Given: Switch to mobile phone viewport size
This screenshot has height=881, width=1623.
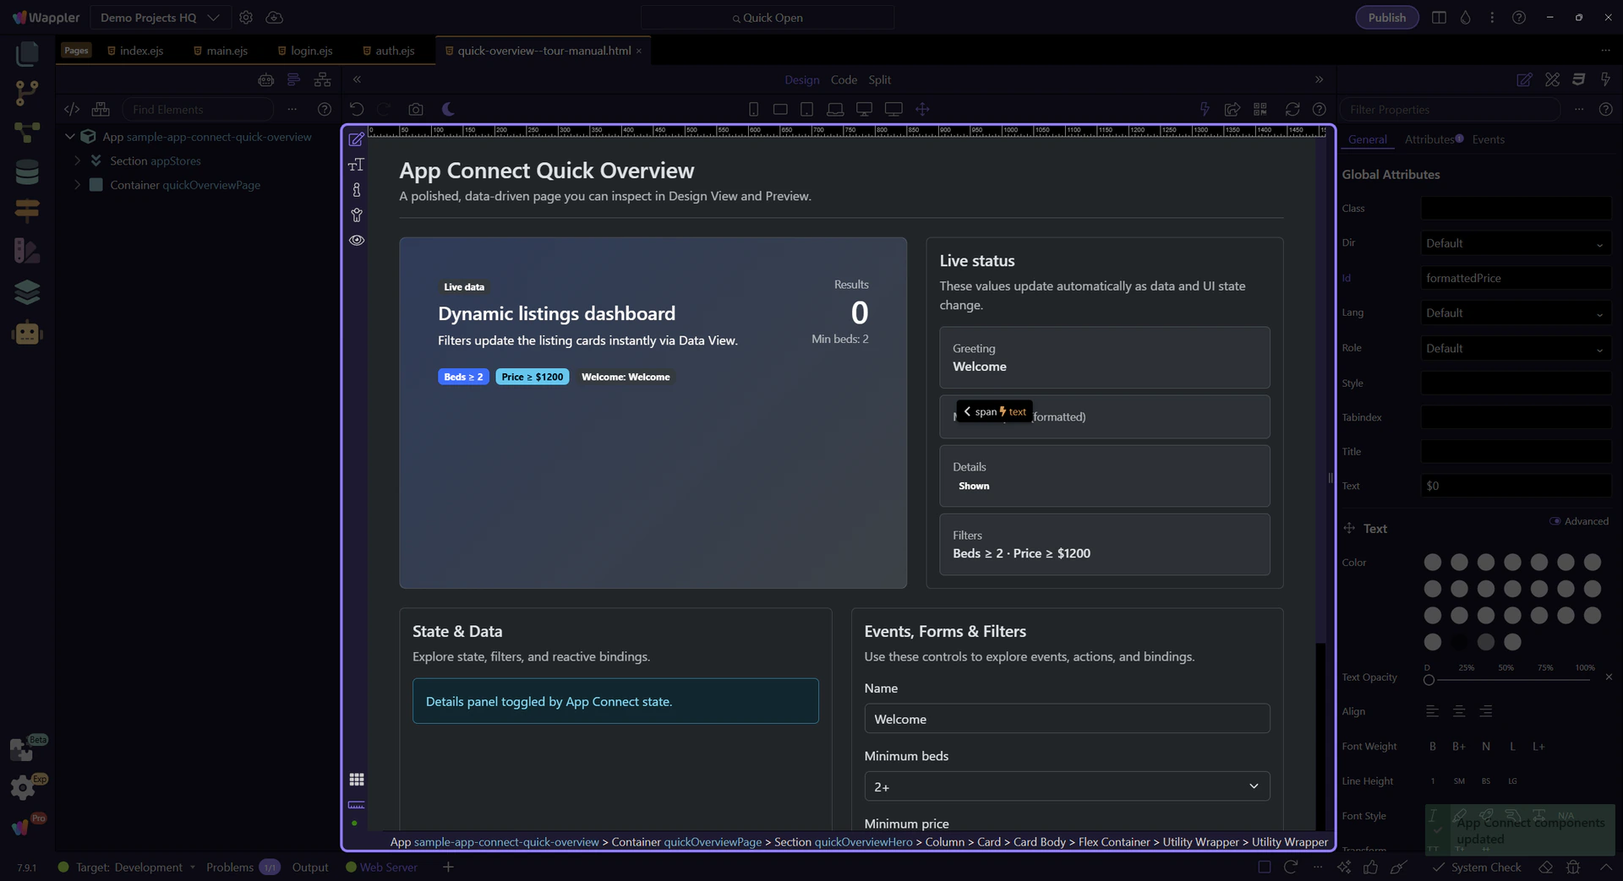Looking at the screenshot, I should [753, 110].
